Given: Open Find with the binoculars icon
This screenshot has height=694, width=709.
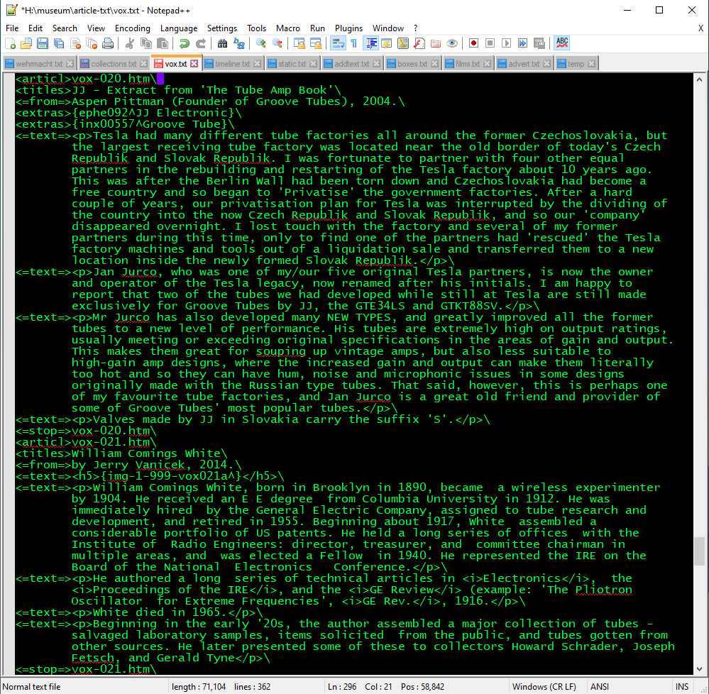Looking at the screenshot, I should pyautogui.click(x=222, y=43).
